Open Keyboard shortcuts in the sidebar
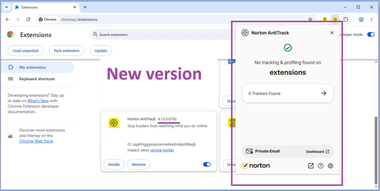Image resolution: width=380 pixels, height=191 pixels. pos(37,79)
